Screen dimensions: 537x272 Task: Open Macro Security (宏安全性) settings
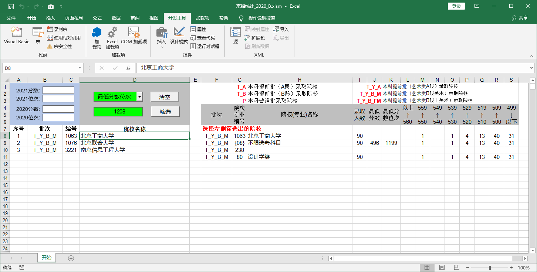(x=60, y=46)
